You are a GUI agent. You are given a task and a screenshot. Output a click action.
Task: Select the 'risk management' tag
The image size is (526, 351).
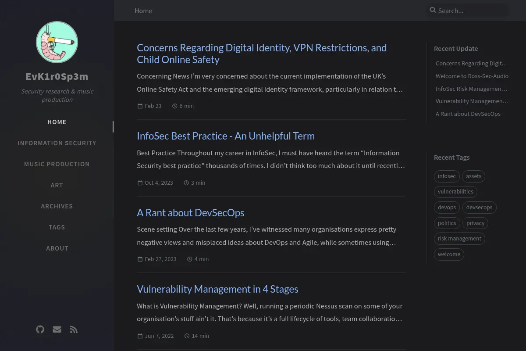(x=459, y=239)
